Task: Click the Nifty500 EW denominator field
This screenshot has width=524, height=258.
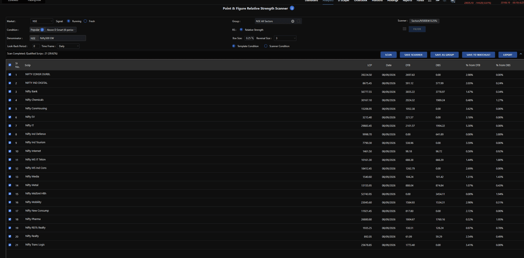Action: pos(62,38)
